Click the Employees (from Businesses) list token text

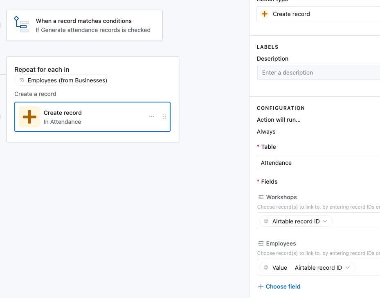click(67, 80)
